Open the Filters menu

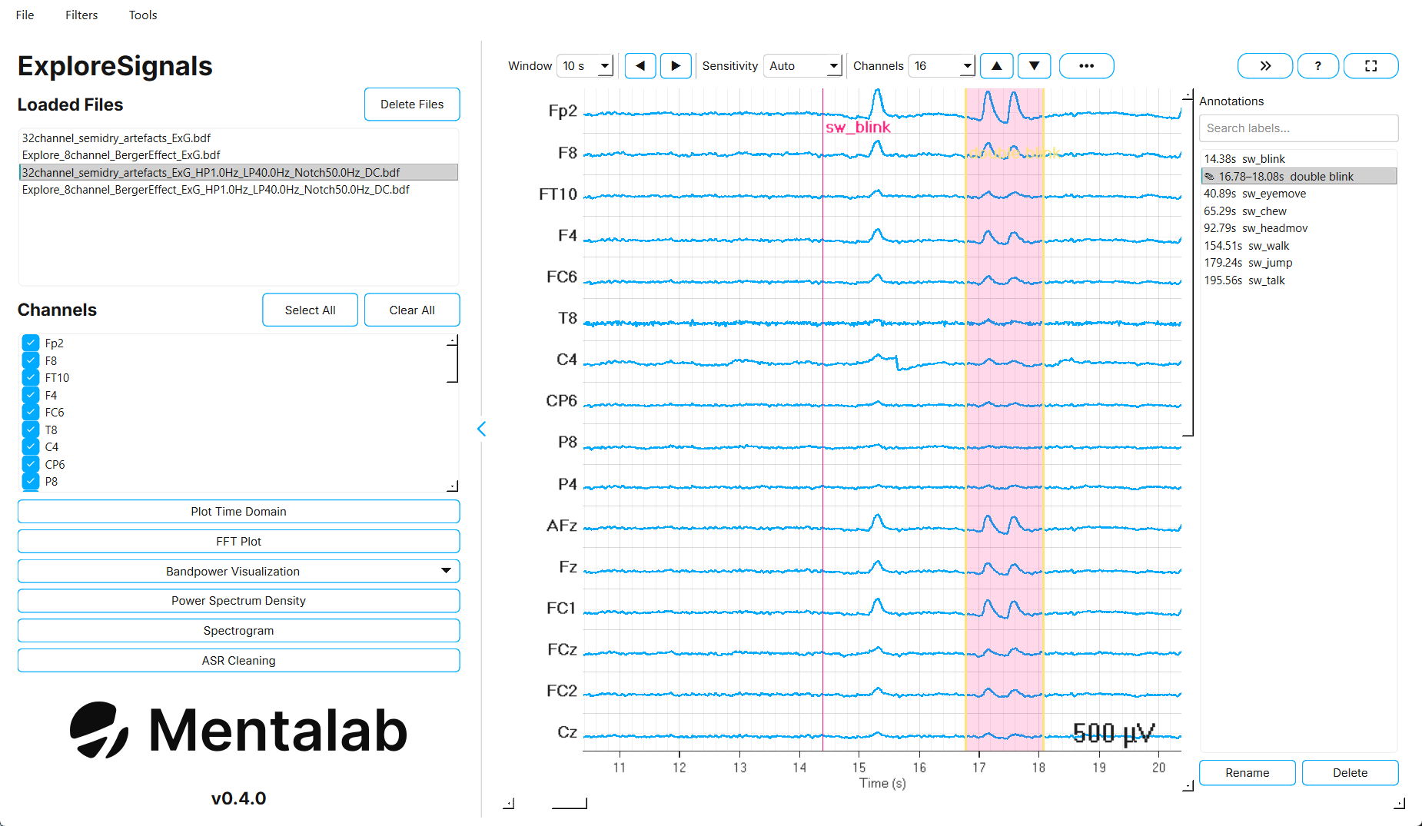click(x=81, y=15)
